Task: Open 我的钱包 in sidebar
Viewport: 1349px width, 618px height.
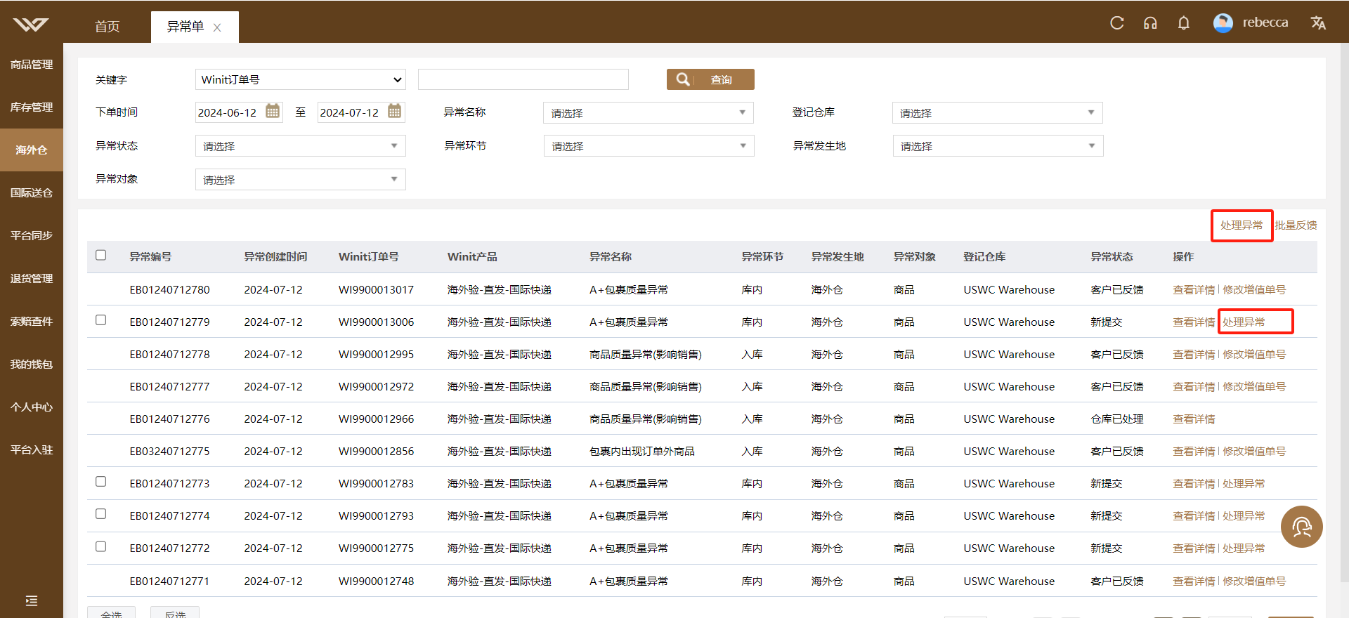Action: [32, 364]
